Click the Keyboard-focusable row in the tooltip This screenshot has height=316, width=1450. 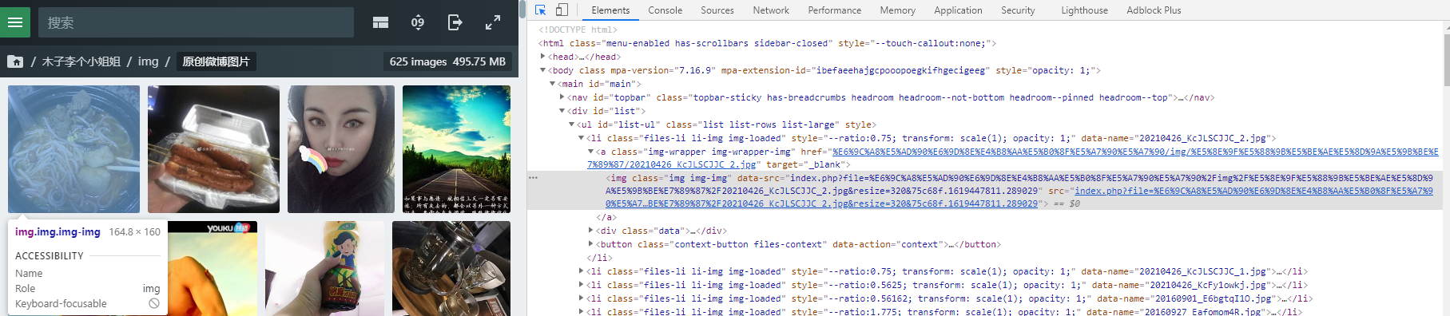(x=87, y=303)
